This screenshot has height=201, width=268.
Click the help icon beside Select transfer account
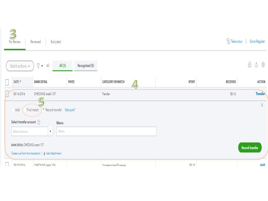[39, 122]
